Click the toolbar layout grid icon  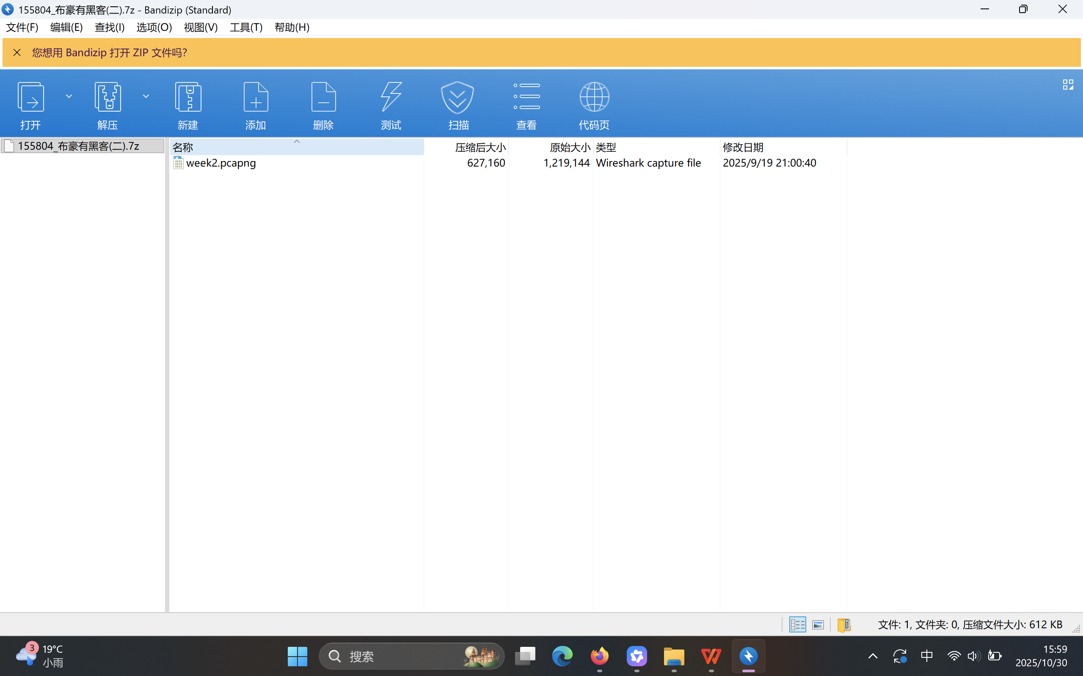click(x=1068, y=85)
